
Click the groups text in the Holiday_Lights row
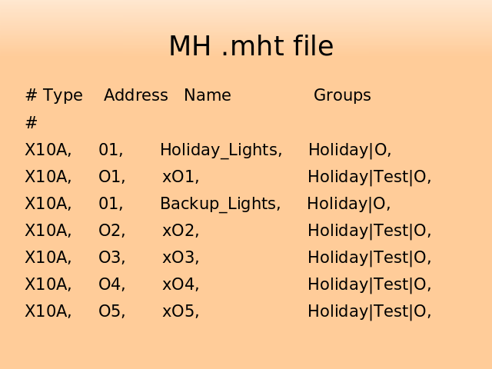(350, 151)
